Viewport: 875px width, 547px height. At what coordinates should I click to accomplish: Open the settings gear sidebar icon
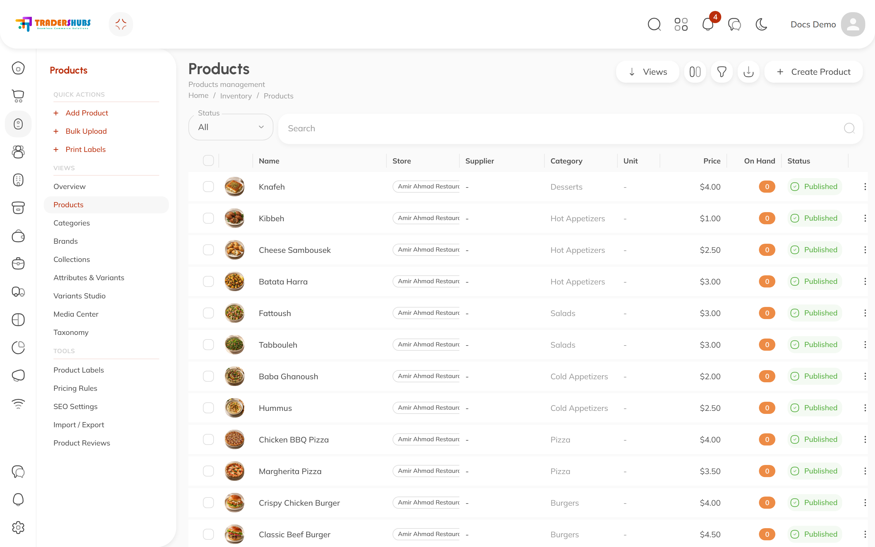point(18,528)
